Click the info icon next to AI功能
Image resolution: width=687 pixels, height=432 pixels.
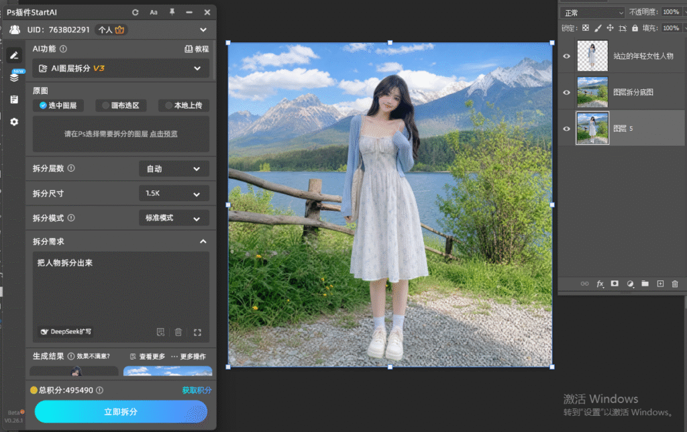click(64, 49)
